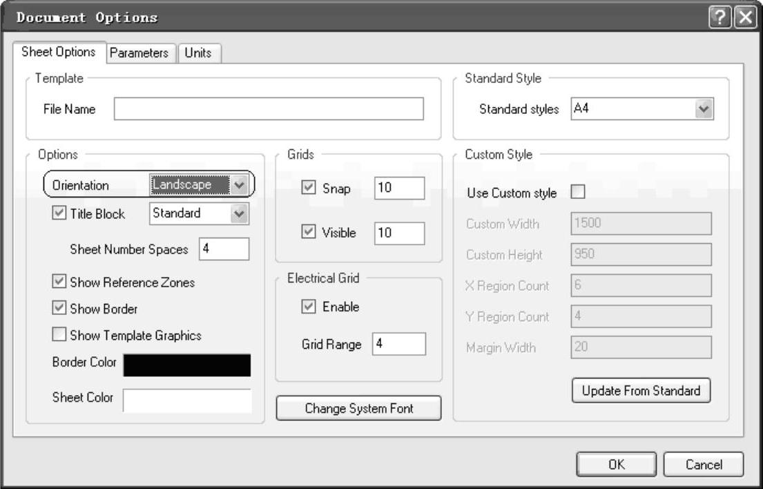763x489 pixels.
Task: Click the white Sheet Color swatch
Action: (186, 400)
